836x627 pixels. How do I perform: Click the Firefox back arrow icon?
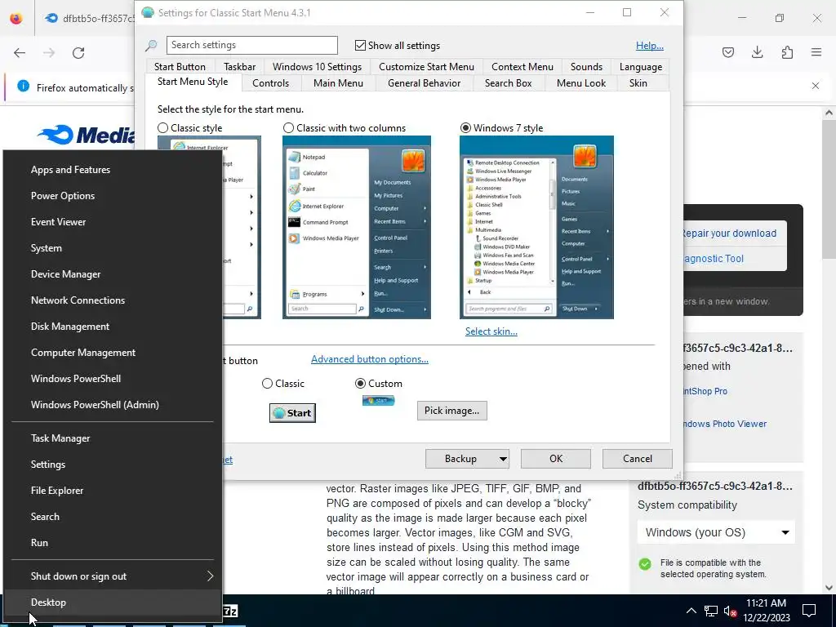point(20,53)
